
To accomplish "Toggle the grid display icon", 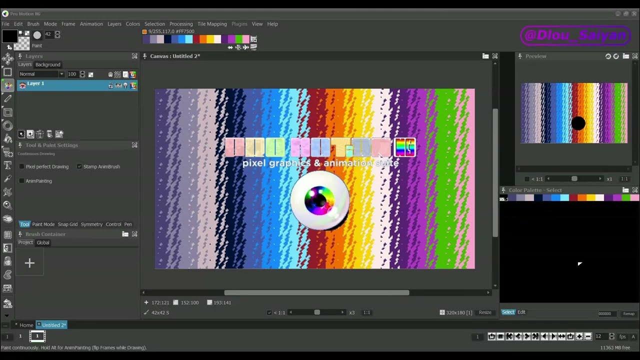I will [7, 234].
